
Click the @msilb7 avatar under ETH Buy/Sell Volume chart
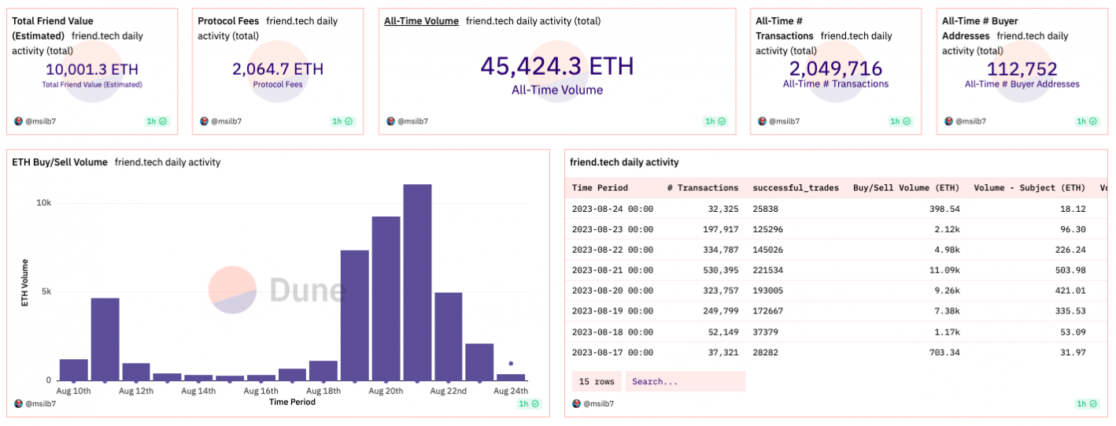click(x=19, y=404)
